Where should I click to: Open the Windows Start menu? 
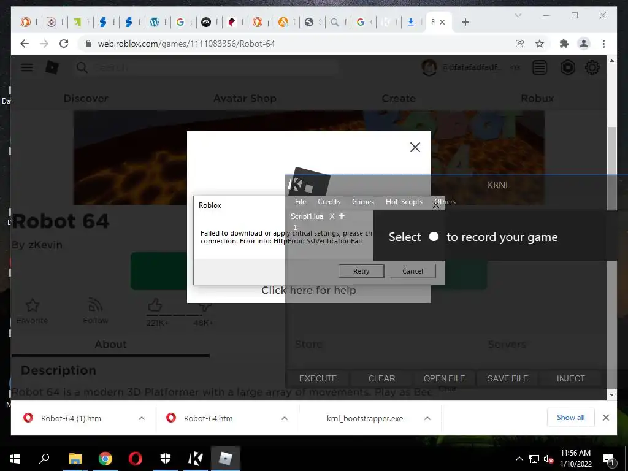[15, 459]
